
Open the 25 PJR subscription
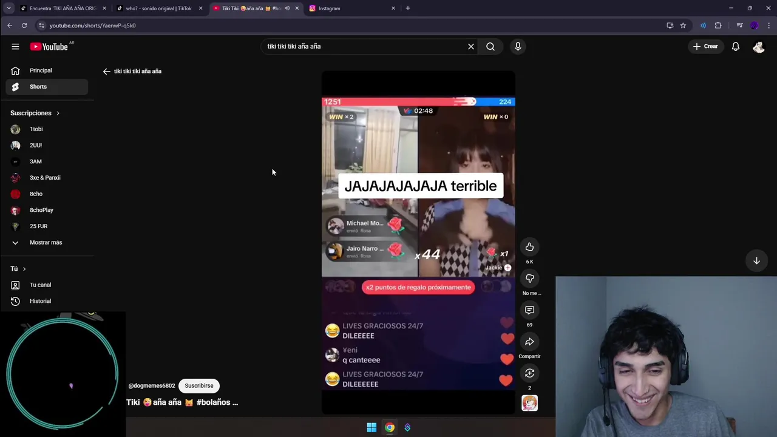pyautogui.click(x=47, y=226)
